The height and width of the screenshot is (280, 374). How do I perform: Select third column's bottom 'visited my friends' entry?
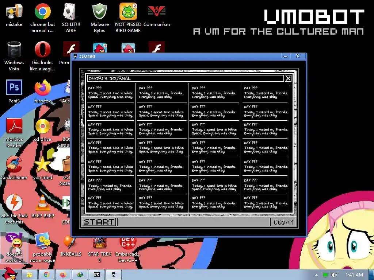(214, 203)
